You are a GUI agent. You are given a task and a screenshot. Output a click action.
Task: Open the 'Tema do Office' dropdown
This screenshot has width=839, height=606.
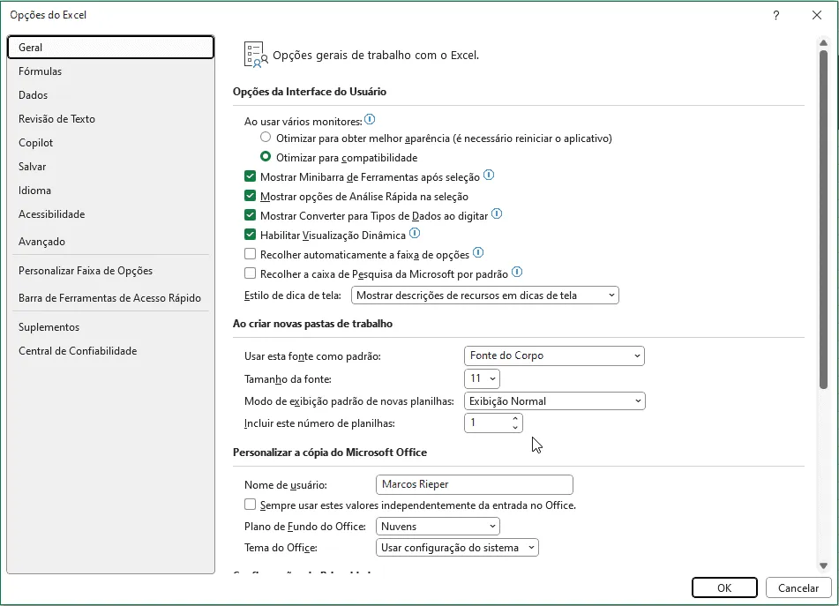click(457, 548)
